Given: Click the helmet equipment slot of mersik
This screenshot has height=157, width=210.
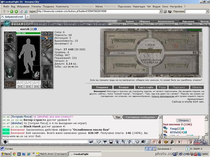Looking at the screenshot, I should (x=10, y=37).
